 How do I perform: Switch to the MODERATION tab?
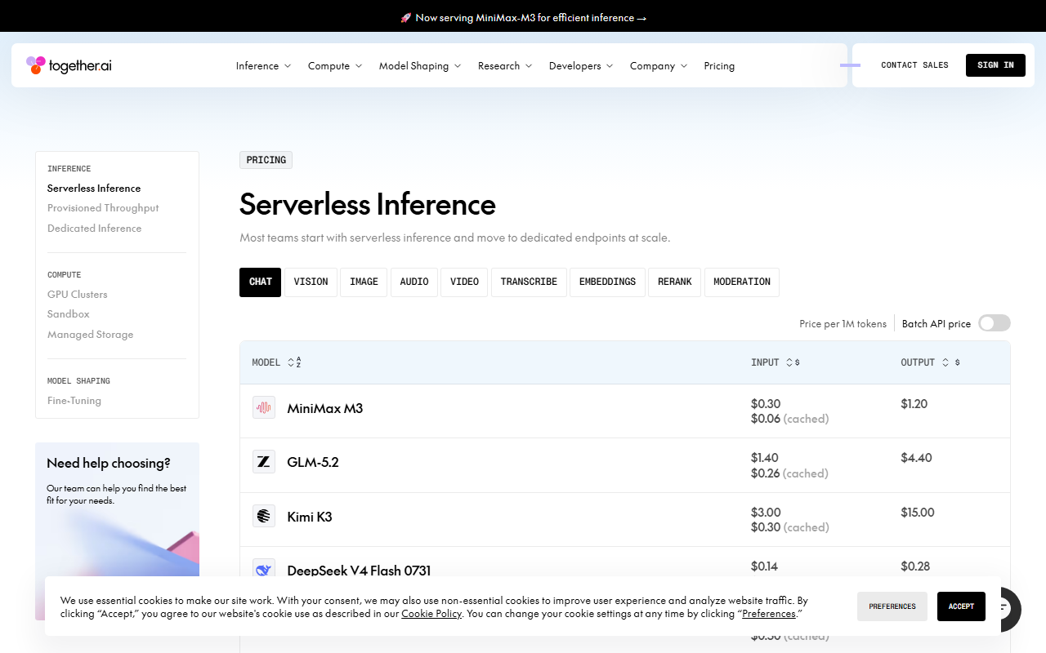(x=742, y=282)
